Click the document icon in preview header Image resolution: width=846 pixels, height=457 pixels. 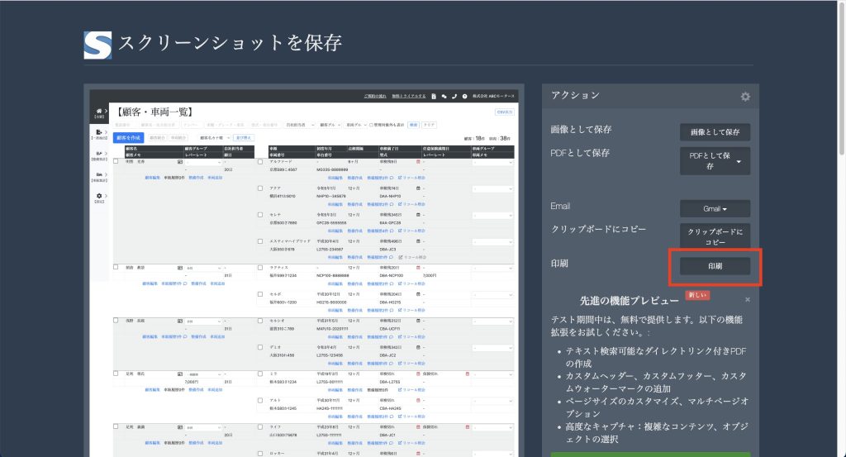[x=434, y=97]
